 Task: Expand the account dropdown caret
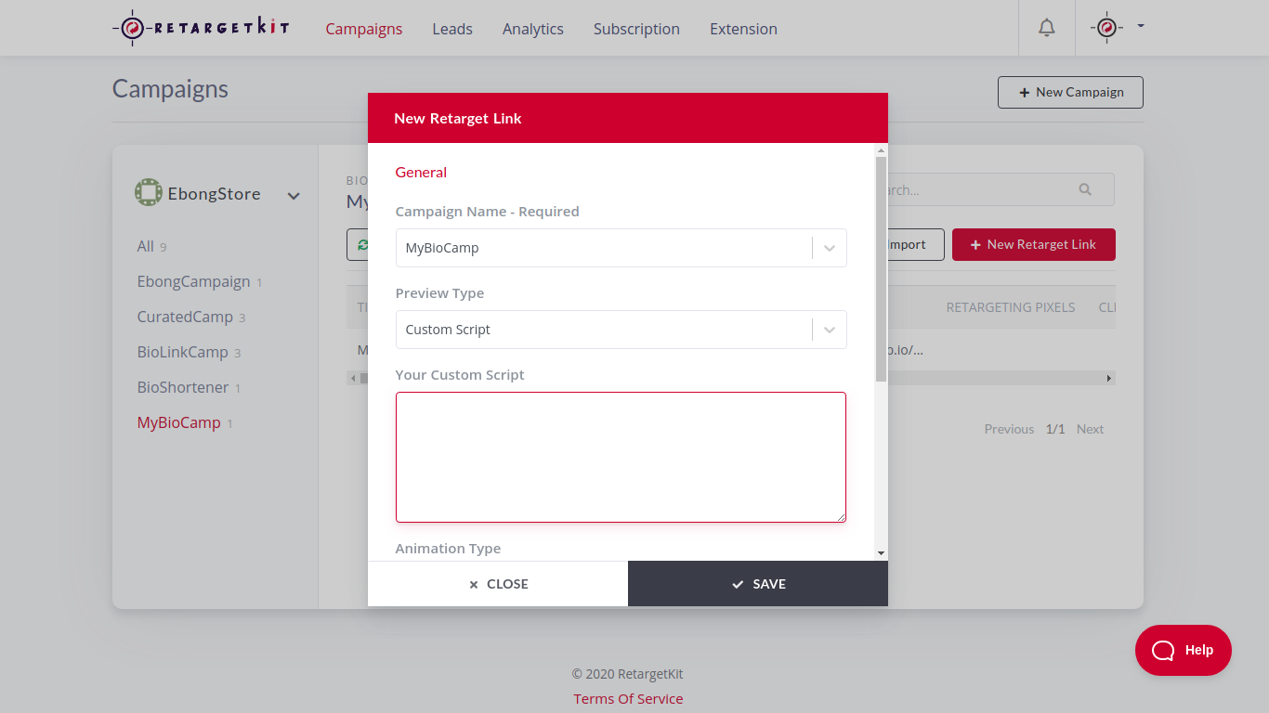coord(1141,26)
